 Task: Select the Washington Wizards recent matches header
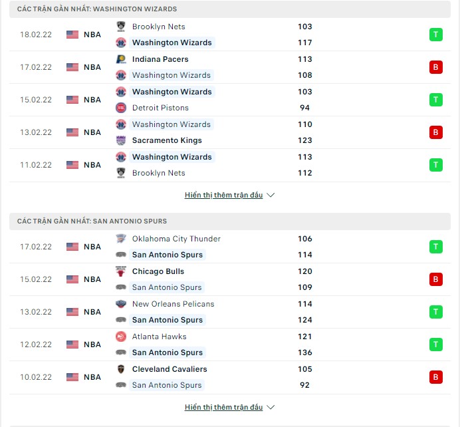tap(230, 9)
